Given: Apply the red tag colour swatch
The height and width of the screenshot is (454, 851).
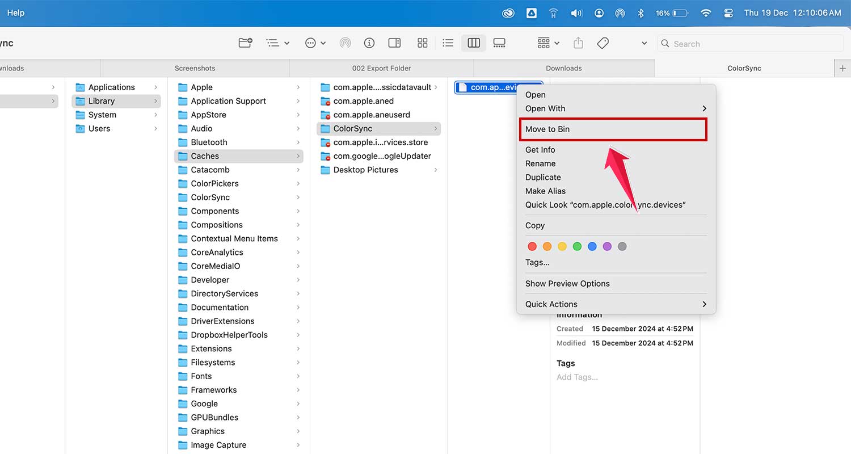Looking at the screenshot, I should (x=532, y=246).
